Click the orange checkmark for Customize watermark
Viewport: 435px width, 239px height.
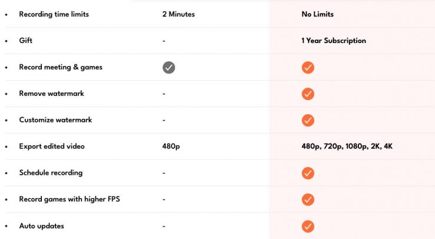click(308, 120)
